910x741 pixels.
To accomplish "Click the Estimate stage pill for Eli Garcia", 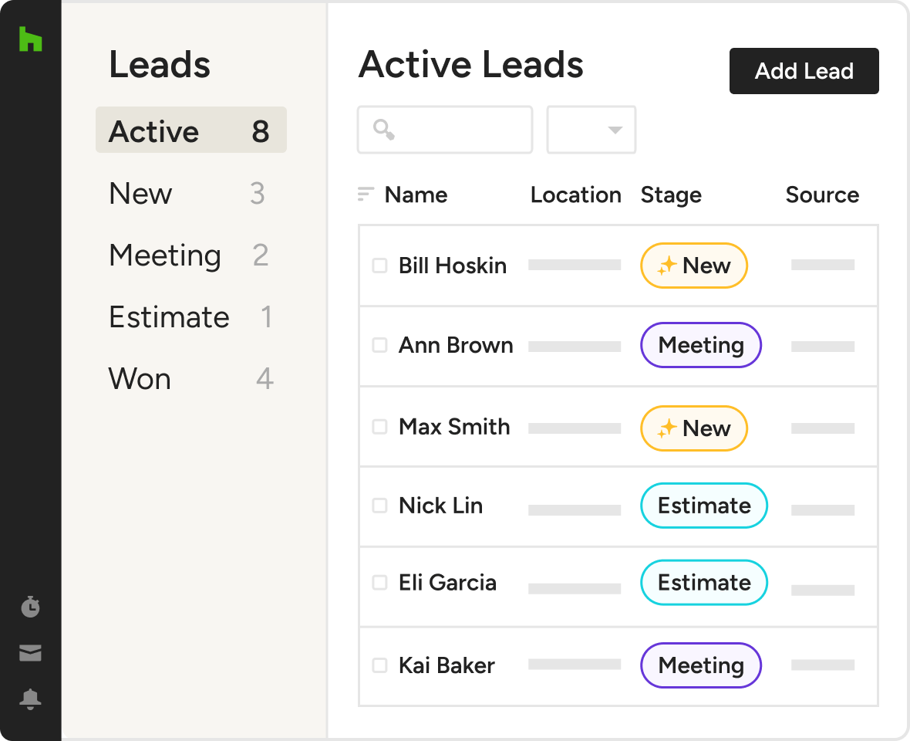I will tap(703, 583).
